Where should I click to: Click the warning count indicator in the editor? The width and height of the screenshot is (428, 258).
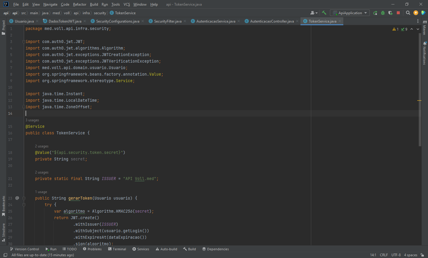coord(395,29)
